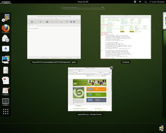Screen dimensions: 166x133
Task: Open the Evolution mail icon in dash
Action: coord(6,38)
